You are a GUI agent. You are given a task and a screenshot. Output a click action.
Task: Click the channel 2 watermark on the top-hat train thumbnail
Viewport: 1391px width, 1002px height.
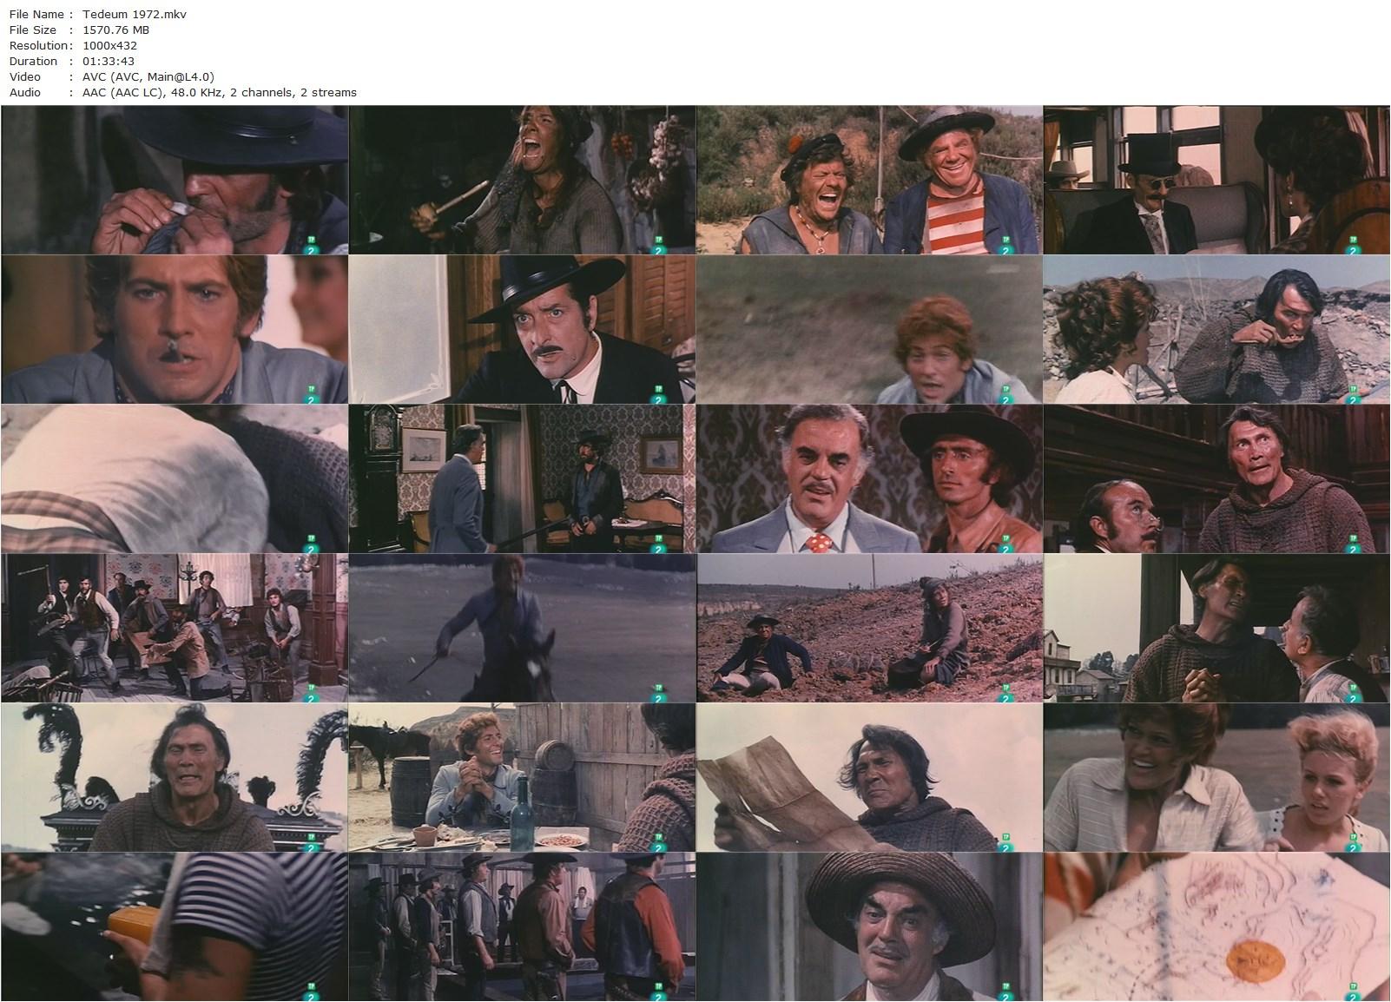[x=1352, y=247]
